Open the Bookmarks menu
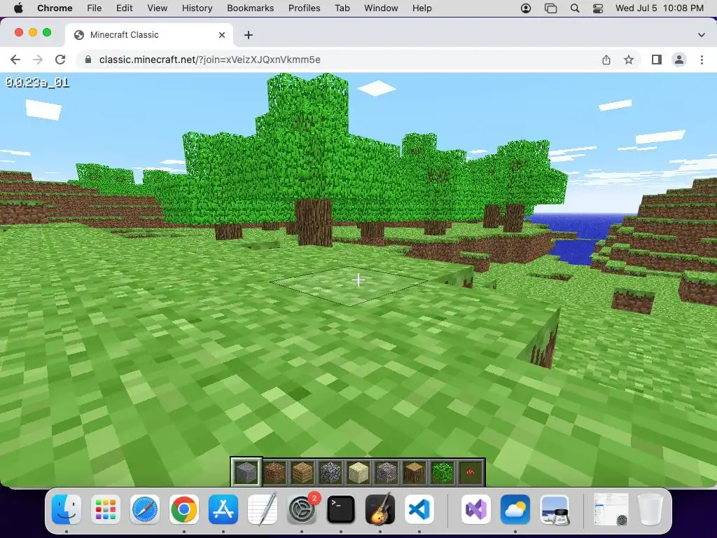Image resolution: width=717 pixels, height=538 pixels. click(250, 8)
